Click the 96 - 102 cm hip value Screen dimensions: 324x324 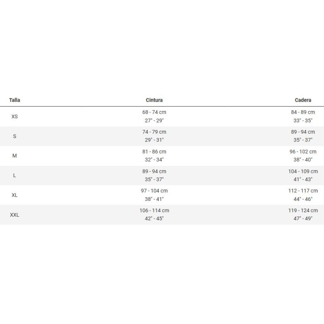tap(303, 152)
